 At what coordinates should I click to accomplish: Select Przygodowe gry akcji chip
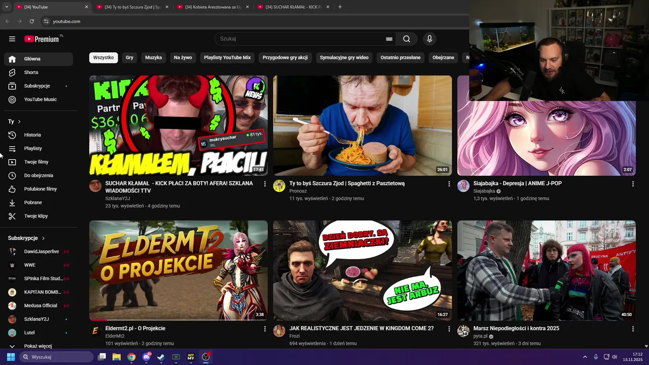coord(285,58)
